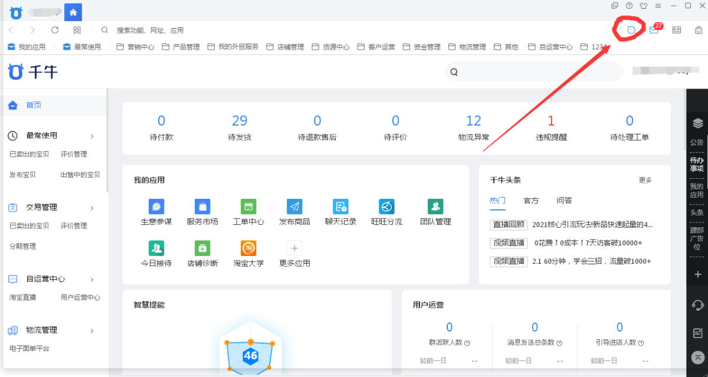
Task: Expand the 交易管理 sidebar section
Action: [x=92, y=208]
